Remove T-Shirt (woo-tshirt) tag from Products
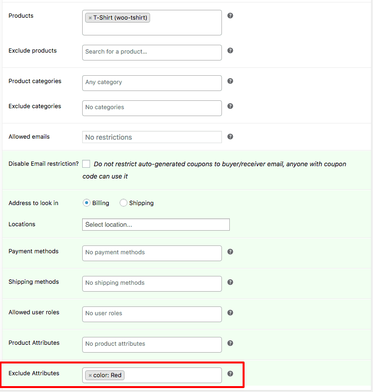The image size is (373, 392). [90, 18]
